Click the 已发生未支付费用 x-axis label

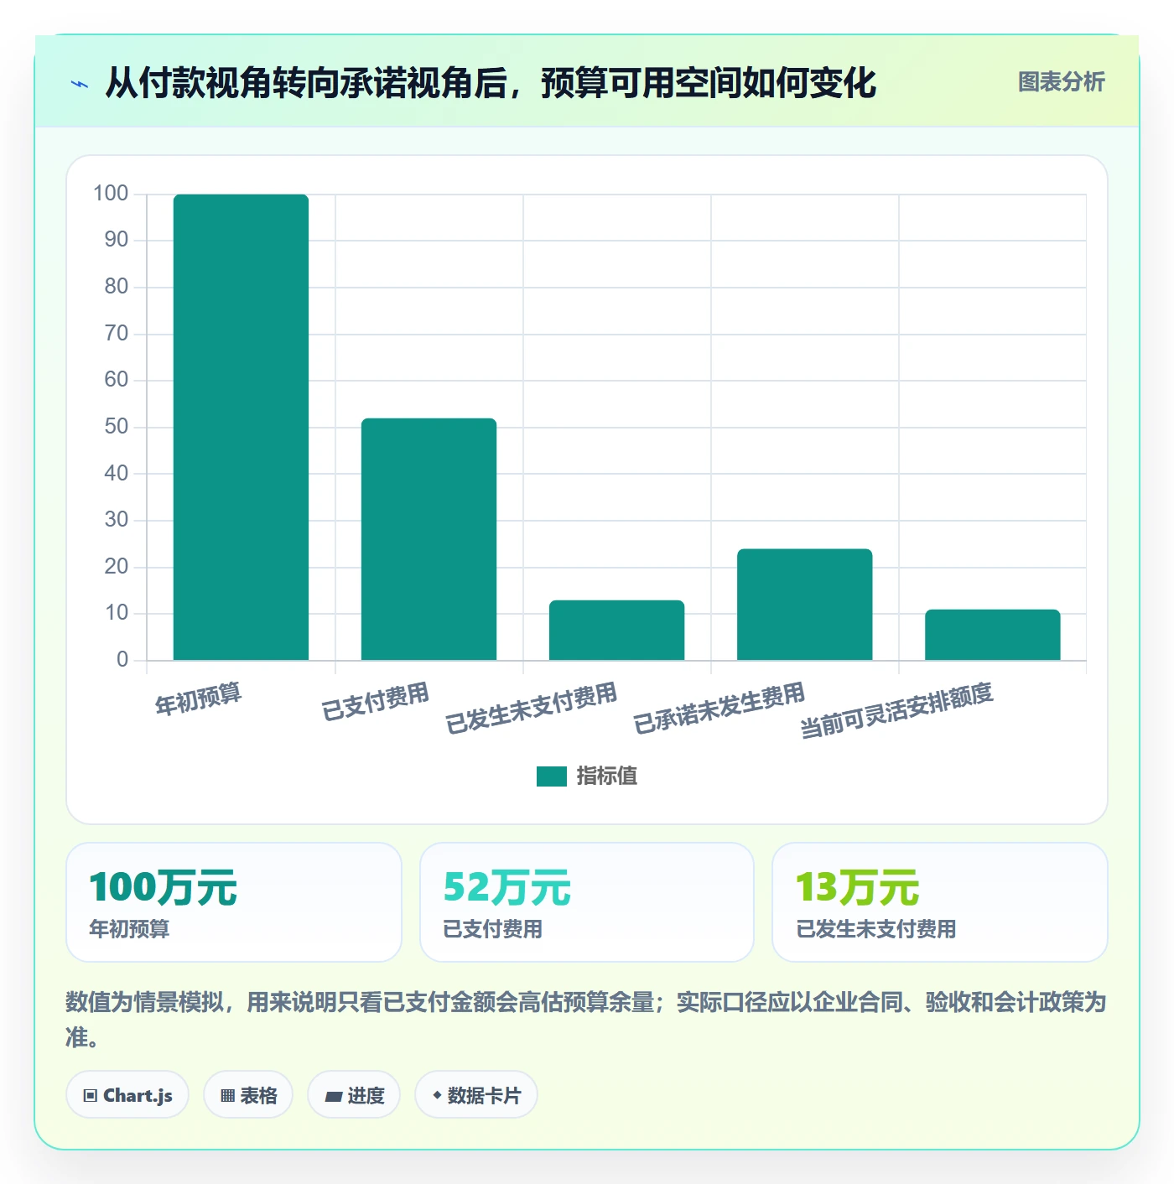point(532,708)
